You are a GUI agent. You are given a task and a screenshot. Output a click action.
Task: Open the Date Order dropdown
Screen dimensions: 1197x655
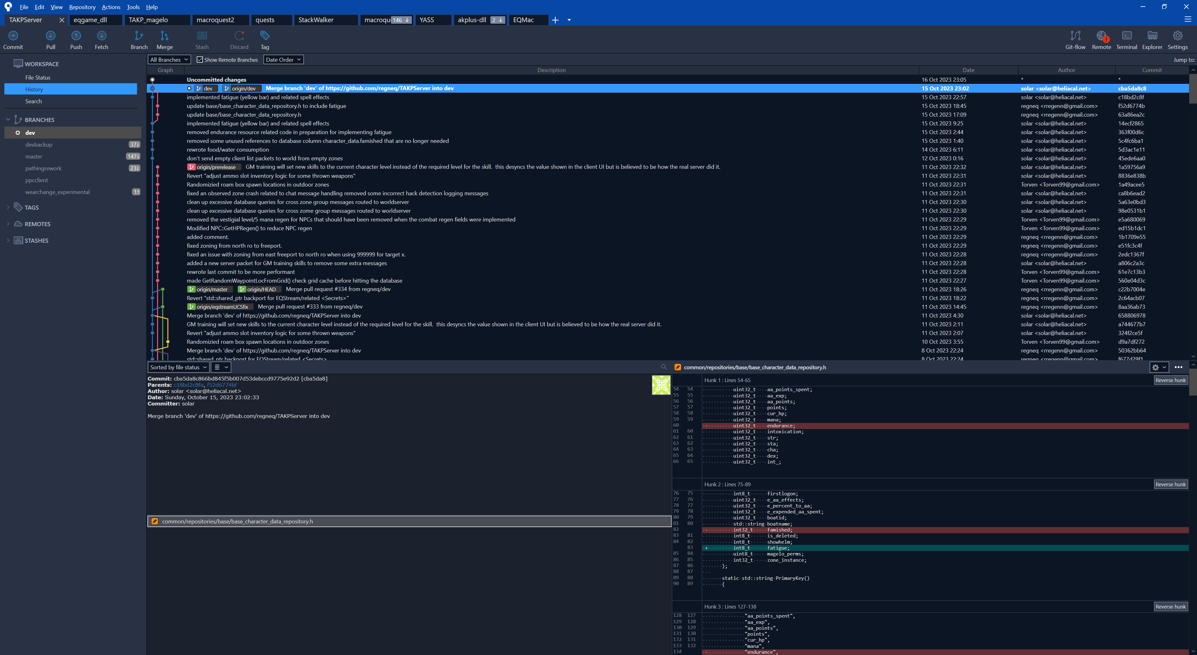tap(283, 60)
